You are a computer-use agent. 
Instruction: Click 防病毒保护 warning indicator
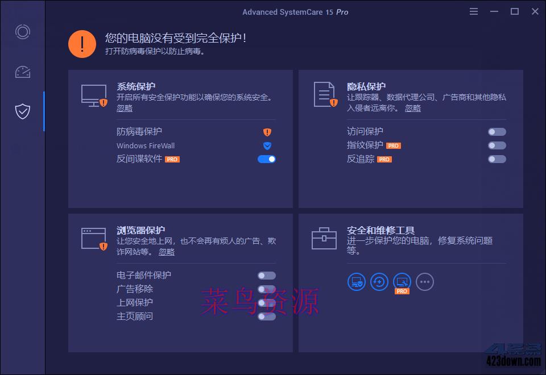pos(266,131)
